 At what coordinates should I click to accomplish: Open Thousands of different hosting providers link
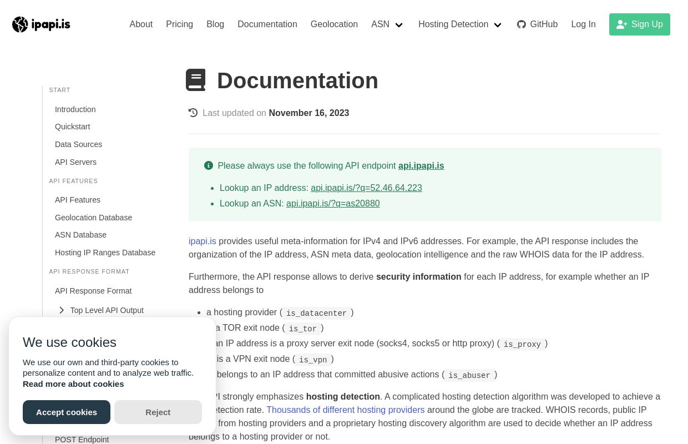pyautogui.click(x=345, y=410)
